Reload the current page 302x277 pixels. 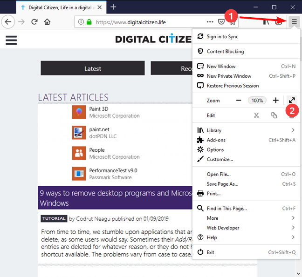[x=34, y=22]
